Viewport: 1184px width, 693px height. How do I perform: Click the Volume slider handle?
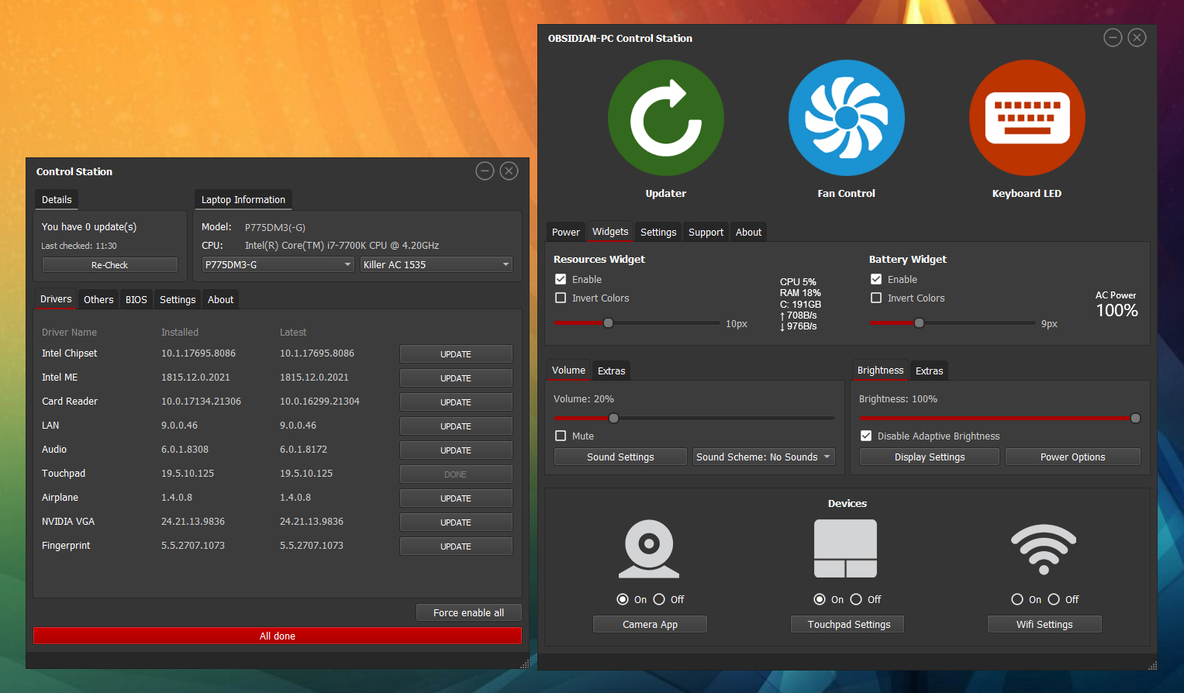[614, 418]
